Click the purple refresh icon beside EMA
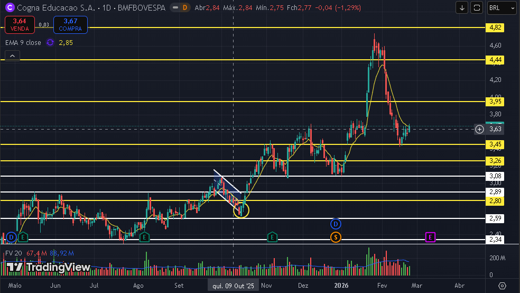 (50, 42)
